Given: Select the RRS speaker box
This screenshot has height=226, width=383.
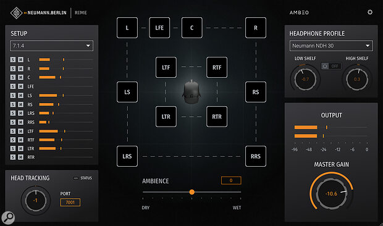Looking at the screenshot, I should pyautogui.click(x=256, y=156).
